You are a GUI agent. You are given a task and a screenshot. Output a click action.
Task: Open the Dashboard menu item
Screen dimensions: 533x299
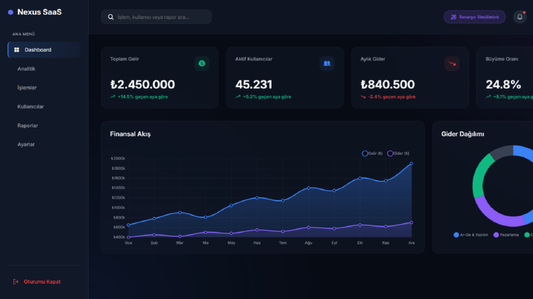pyautogui.click(x=44, y=50)
